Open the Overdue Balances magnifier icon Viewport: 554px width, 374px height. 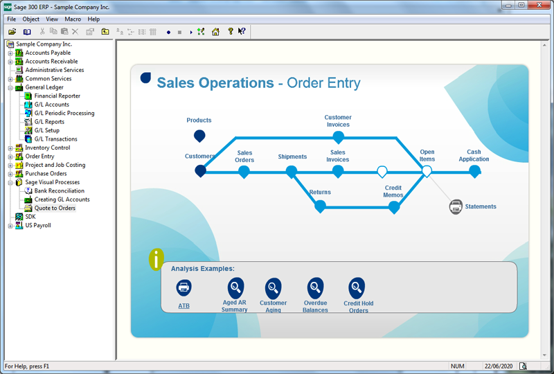(x=315, y=287)
